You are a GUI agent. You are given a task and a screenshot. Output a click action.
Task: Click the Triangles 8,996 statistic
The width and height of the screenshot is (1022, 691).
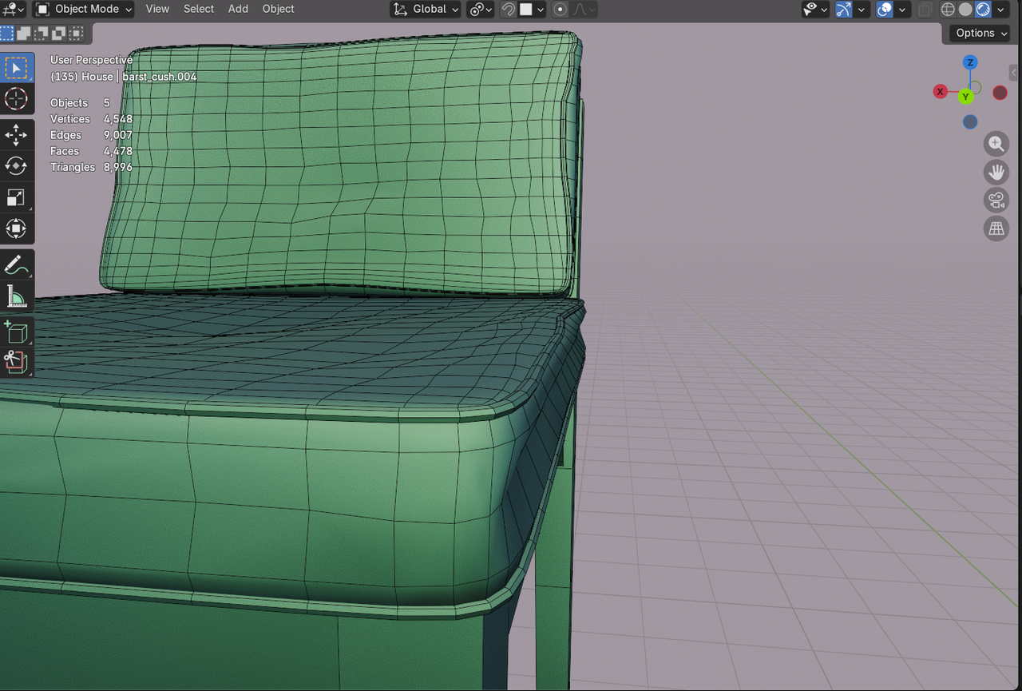click(92, 167)
